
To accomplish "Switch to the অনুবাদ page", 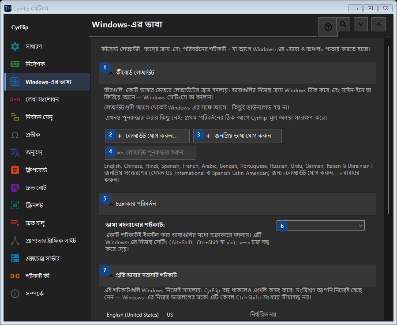I will (x=47, y=152).
